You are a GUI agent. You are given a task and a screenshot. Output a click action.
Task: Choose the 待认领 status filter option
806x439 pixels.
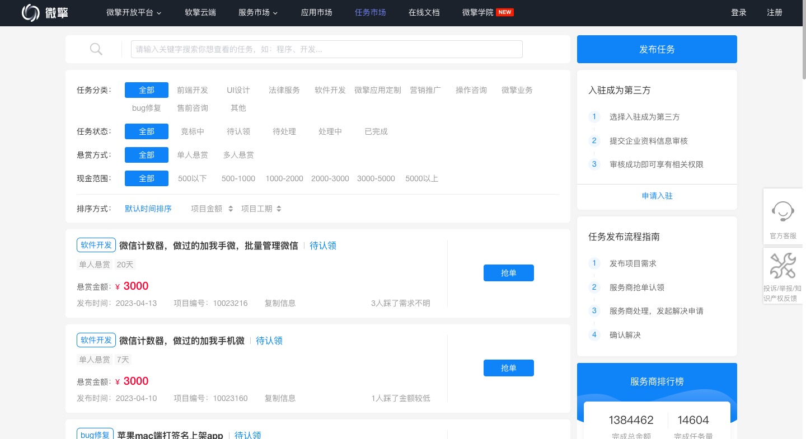click(238, 131)
